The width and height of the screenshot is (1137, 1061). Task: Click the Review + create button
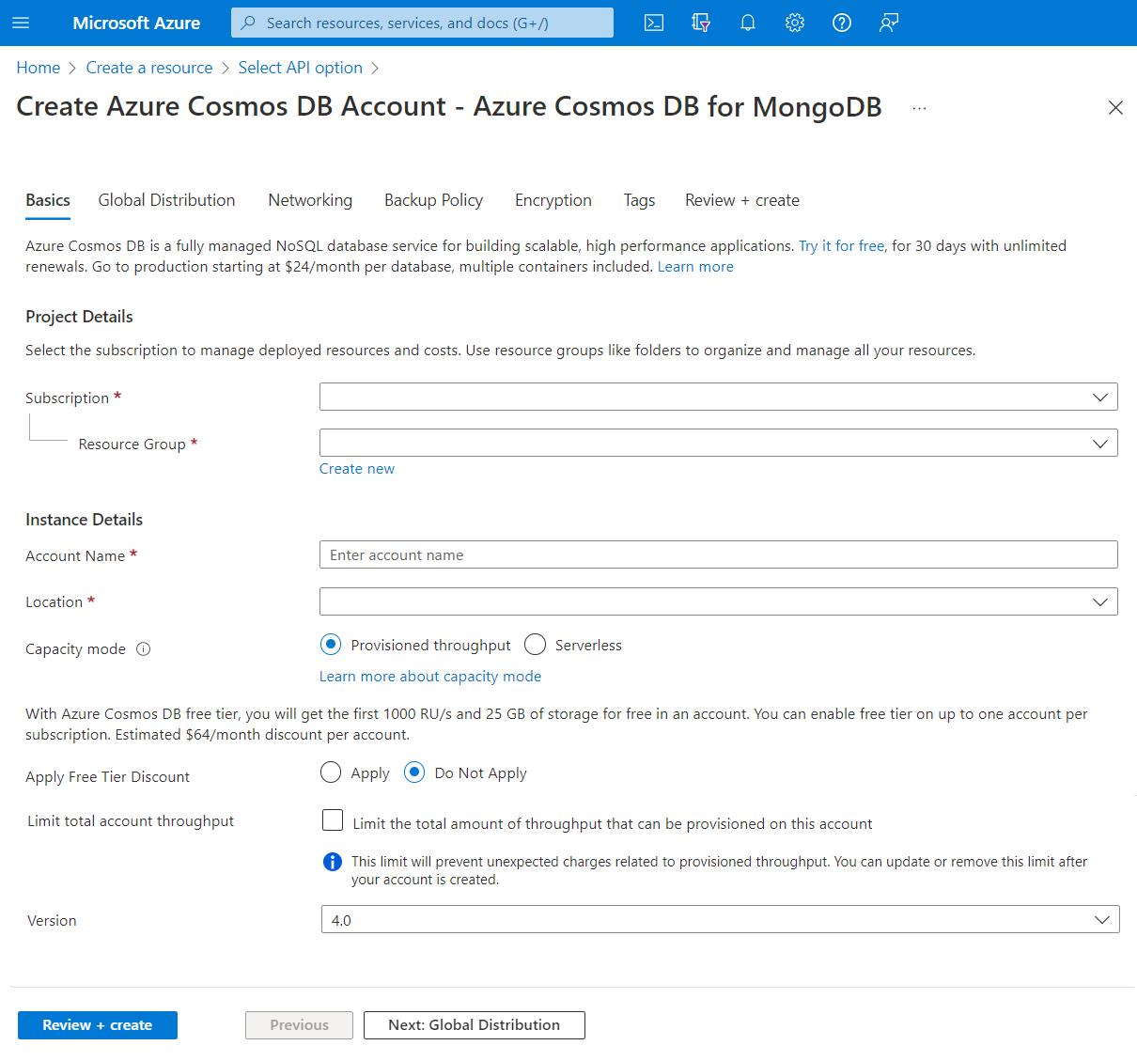point(97,1024)
